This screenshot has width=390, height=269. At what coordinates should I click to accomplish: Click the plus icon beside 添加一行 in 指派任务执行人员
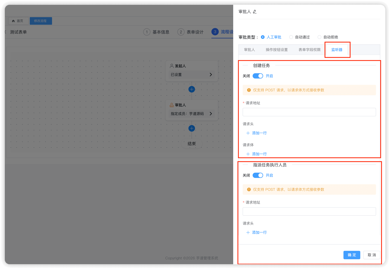click(x=248, y=232)
